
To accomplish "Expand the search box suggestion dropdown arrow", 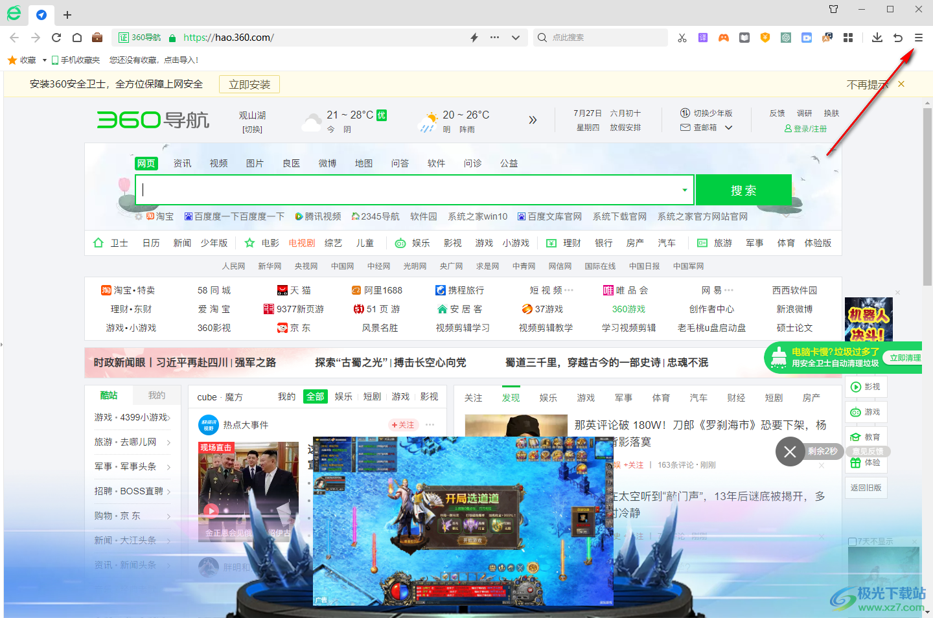I will click(685, 190).
